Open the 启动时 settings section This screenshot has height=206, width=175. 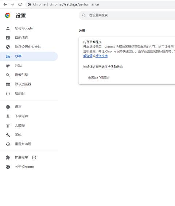click(x=29, y=94)
